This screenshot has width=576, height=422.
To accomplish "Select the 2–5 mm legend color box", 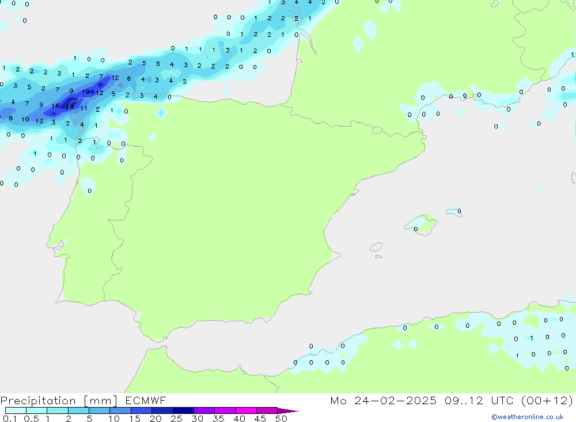I will [x=78, y=410].
